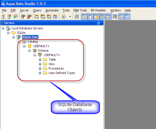
Task: Collapse the Local Database Servers node
Action: [3, 28]
